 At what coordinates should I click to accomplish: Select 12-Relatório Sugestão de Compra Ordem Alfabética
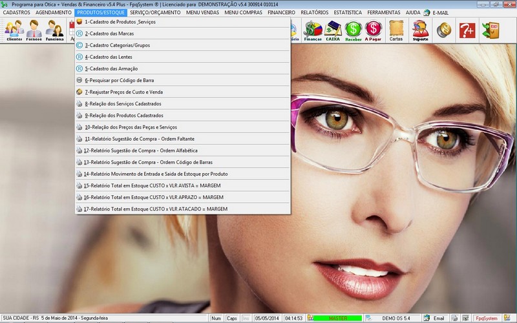(x=183, y=151)
